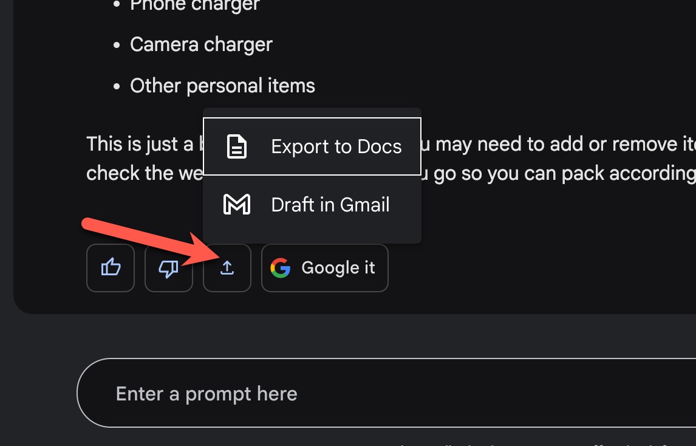Click the Other personal items list item
696x446 pixels.
pyautogui.click(x=222, y=86)
